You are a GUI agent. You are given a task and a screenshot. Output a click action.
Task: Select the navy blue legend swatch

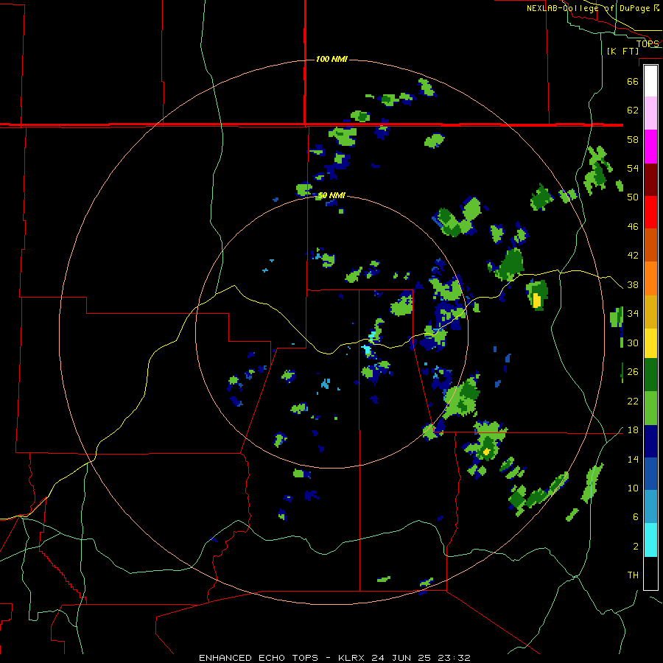click(650, 441)
